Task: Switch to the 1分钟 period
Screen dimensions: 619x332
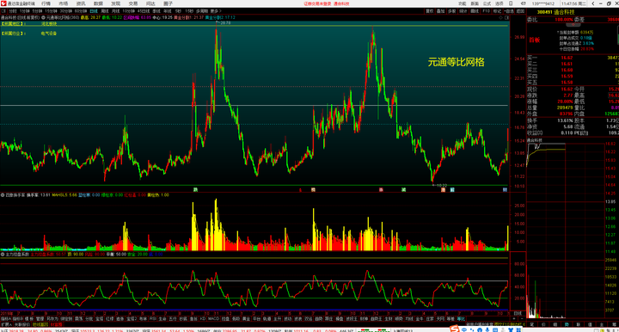Action: click(24, 11)
